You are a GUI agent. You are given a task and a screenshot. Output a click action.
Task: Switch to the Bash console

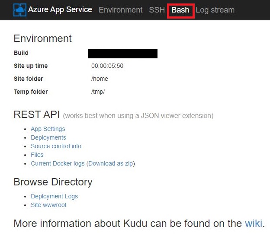(180, 10)
